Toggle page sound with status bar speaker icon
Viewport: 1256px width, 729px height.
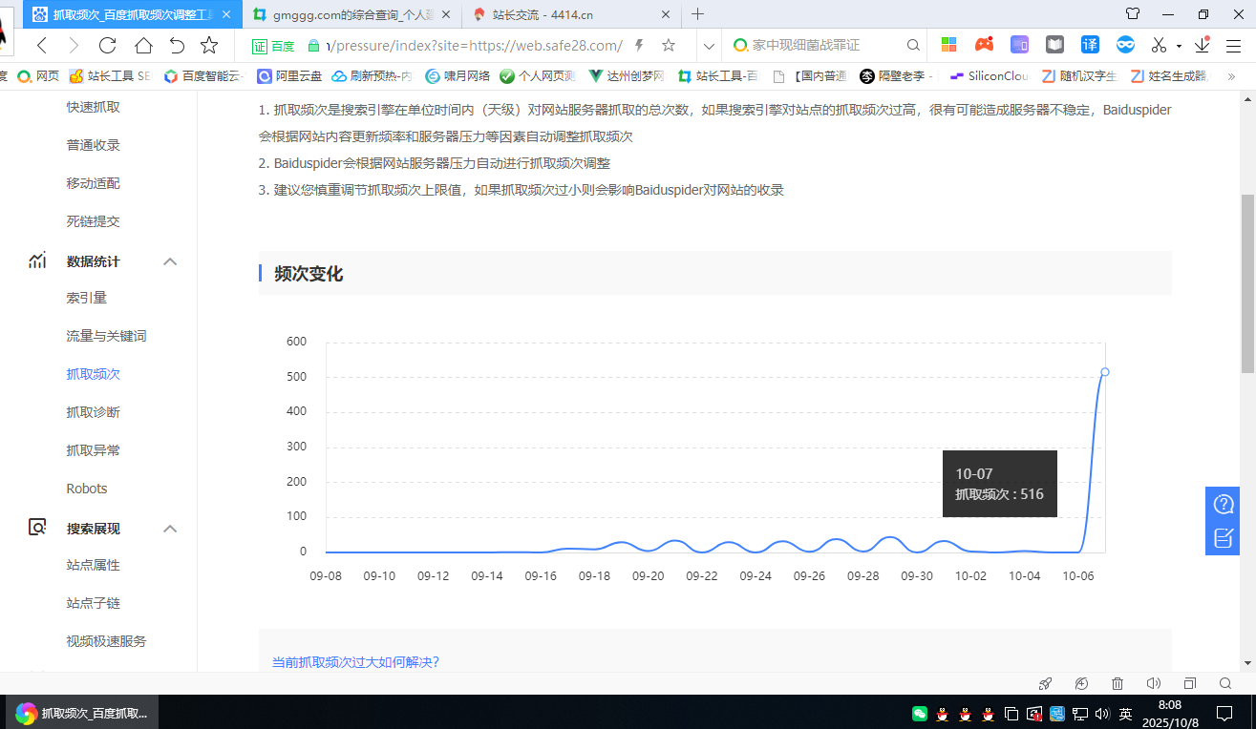point(1153,683)
